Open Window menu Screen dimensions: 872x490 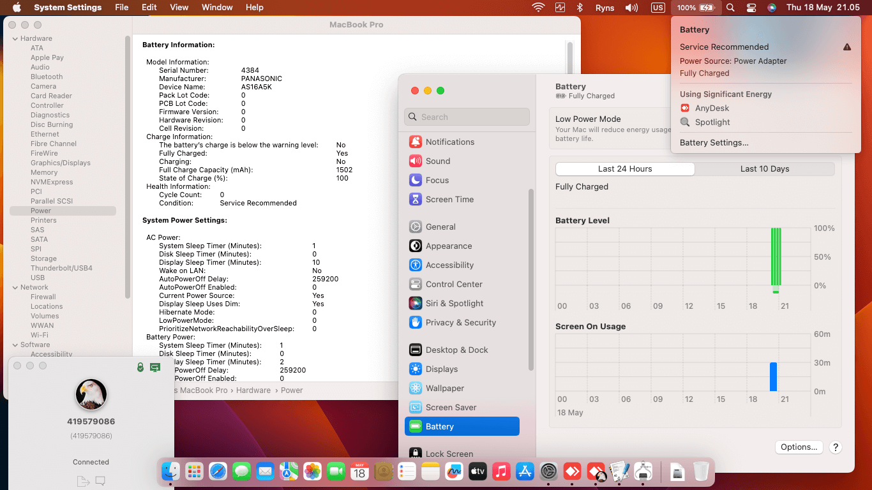click(217, 8)
